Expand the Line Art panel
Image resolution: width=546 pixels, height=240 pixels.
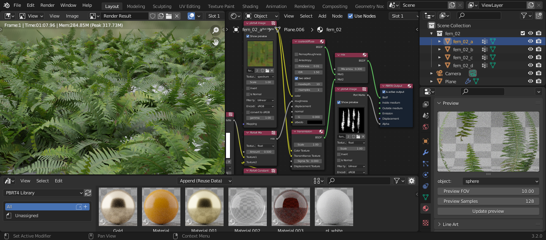440,224
